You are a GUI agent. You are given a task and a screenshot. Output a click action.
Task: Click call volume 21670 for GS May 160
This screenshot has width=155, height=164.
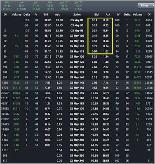pyautogui.click(x=16, y=98)
